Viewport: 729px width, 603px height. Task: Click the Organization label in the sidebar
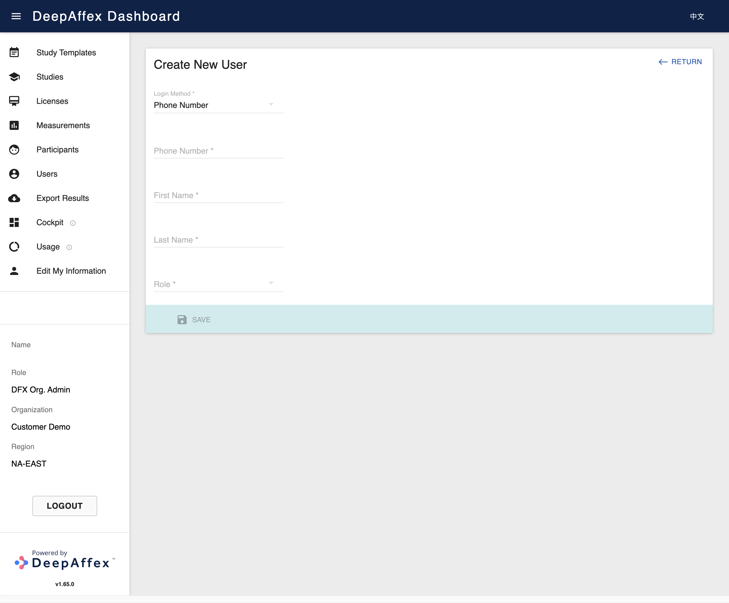pyautogui.click(x=32, y=409)
